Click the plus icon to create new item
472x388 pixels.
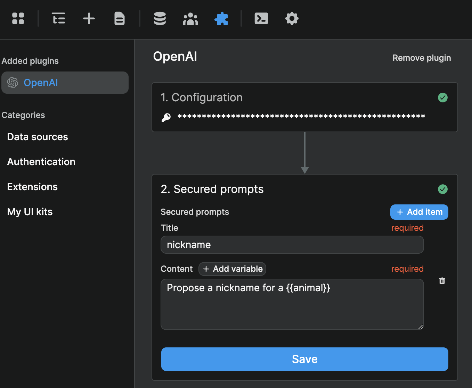coord(89,19)
